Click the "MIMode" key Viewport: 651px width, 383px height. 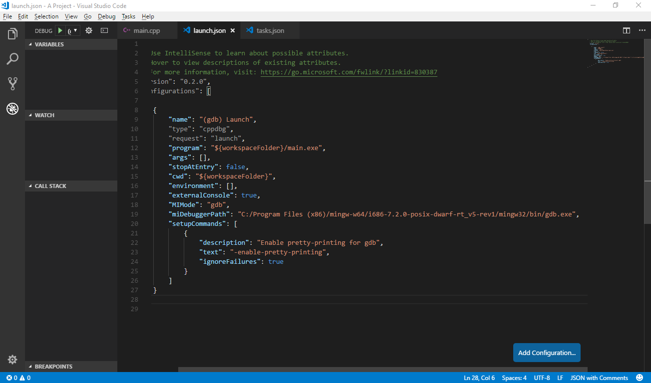tap(184, 204)
